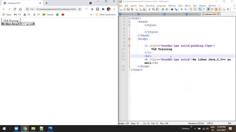Click the Folder as Workspace icon
Viewport: 236px width, 132px height.
224,10
